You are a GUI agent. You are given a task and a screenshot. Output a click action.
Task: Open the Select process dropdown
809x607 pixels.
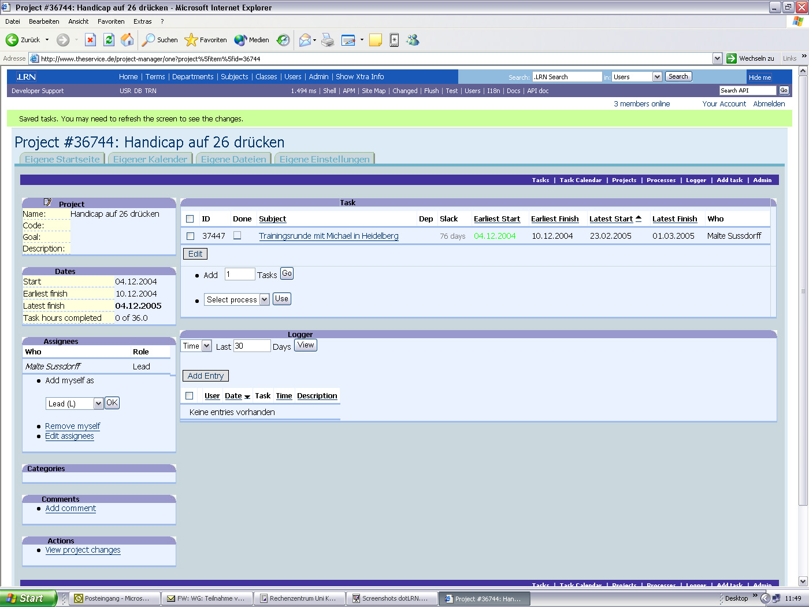click(x=236, y=299)
